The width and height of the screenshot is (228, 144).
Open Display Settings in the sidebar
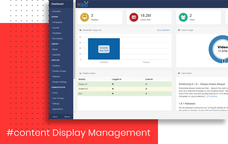click(x=59, y=82)
